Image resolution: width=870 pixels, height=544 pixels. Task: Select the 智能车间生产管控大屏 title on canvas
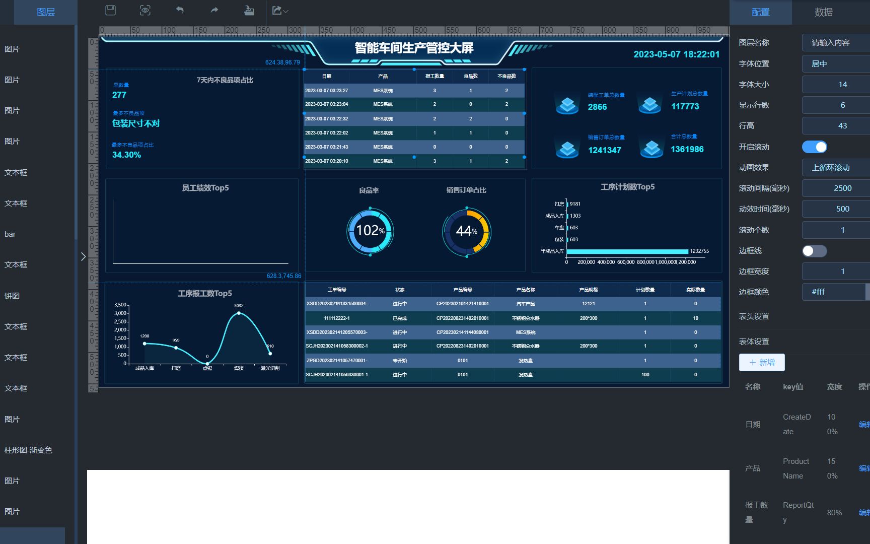point(414,48)
